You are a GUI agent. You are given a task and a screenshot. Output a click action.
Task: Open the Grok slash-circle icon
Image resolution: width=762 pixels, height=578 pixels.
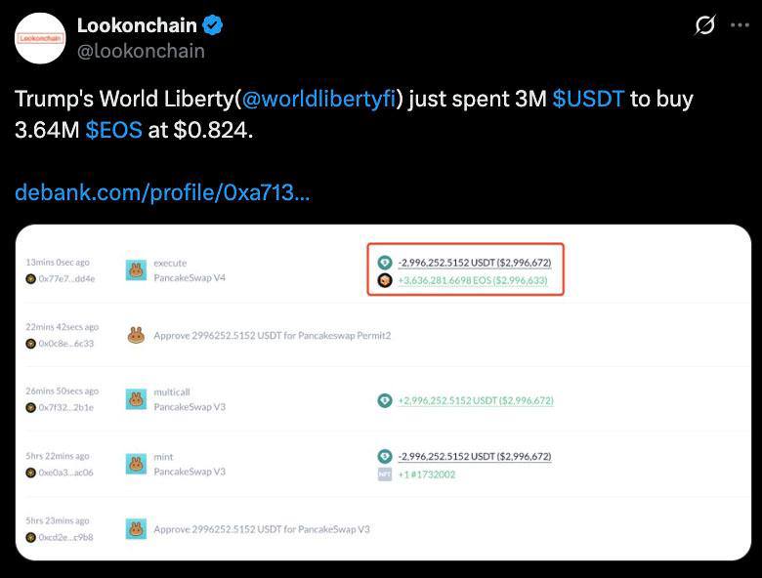click(704, 25)
